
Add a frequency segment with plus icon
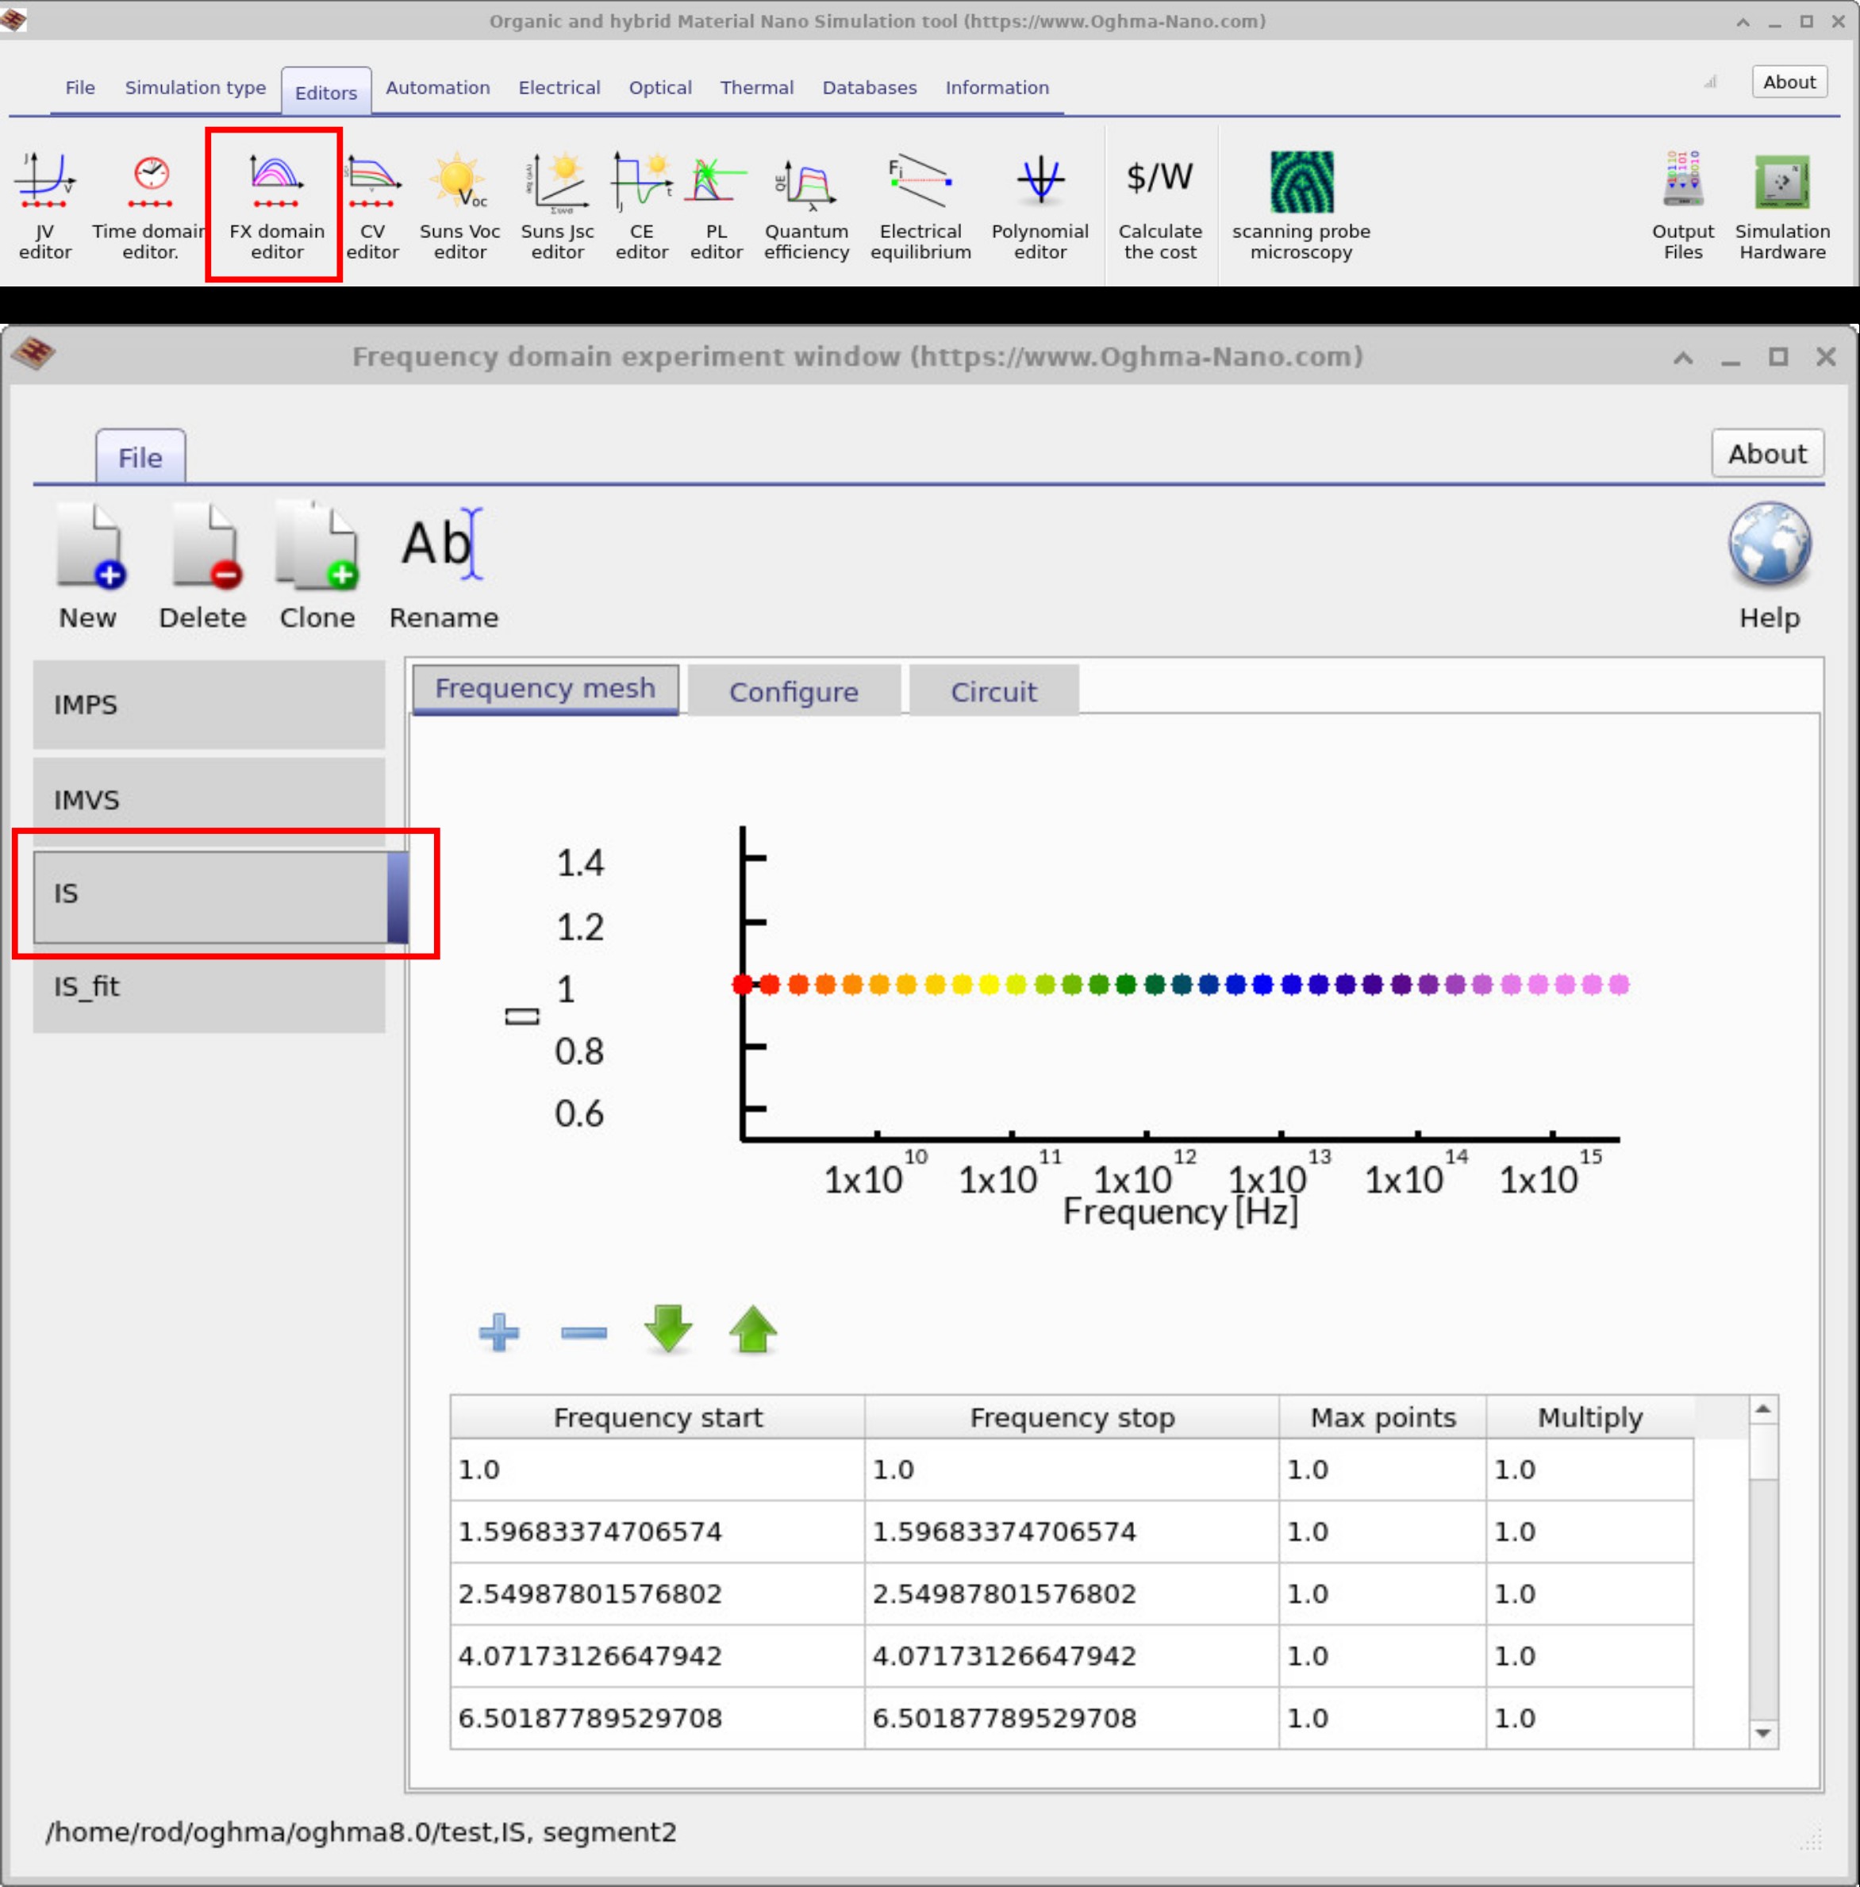[x=498, y=1332]
